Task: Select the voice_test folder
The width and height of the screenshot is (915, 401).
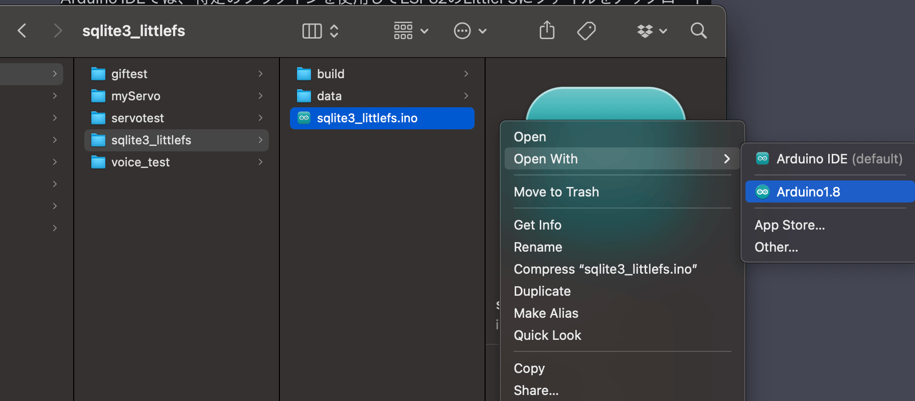Action: pos(140,162)
